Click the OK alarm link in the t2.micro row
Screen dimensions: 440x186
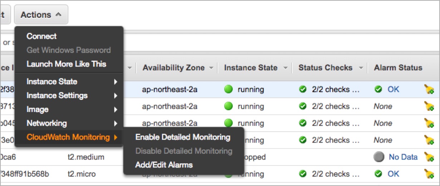pos(393,174)
